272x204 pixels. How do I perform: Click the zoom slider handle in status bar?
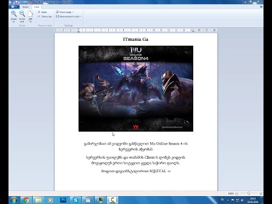[249, 193]
